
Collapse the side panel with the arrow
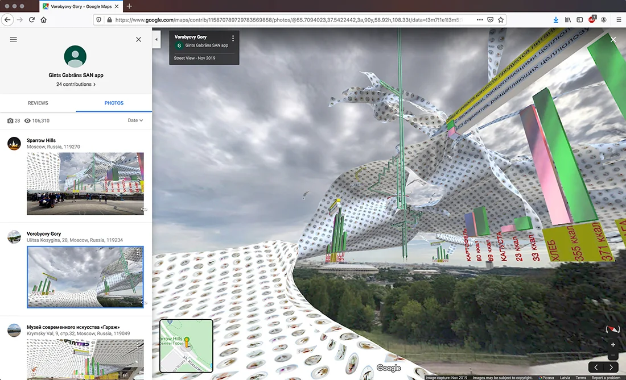tap(156, 39)
